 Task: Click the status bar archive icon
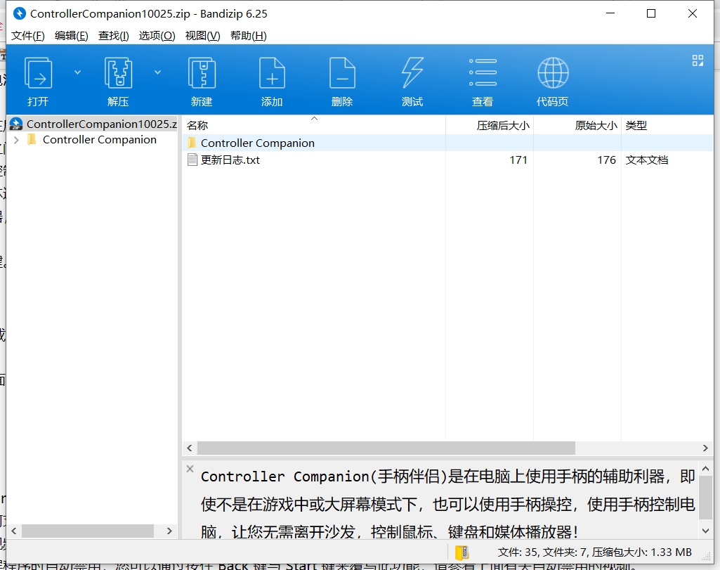pyautogui.click(x=462, y=552)
